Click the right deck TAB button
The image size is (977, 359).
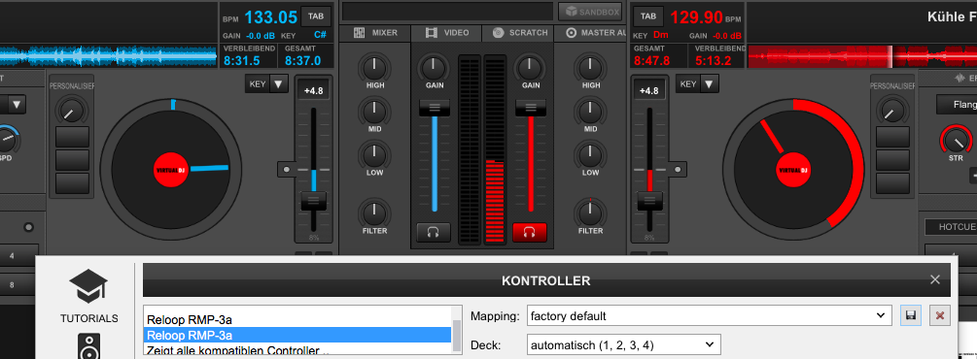(x=648, y=16)
